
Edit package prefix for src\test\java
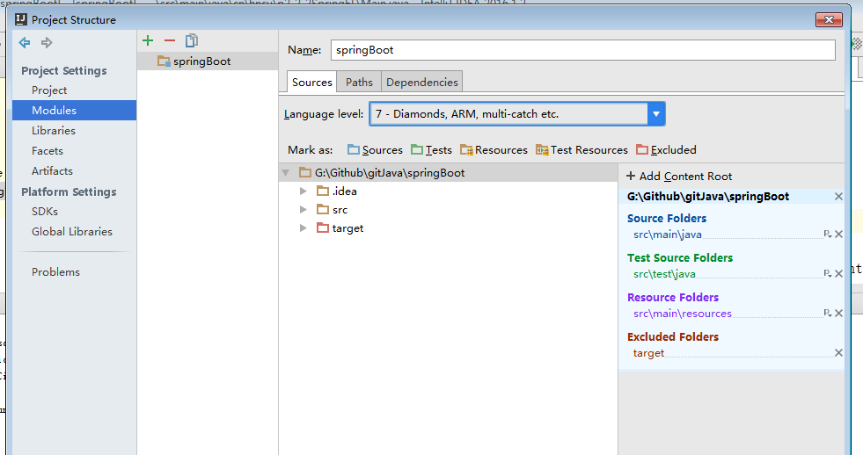point(827,274)
